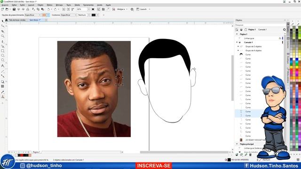Click the Undo arrow icon
301x169 pixels.
point(48,9)
